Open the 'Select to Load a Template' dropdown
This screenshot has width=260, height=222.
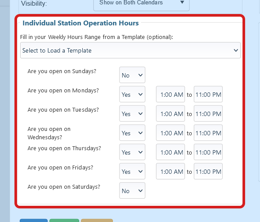pos(130,50)
